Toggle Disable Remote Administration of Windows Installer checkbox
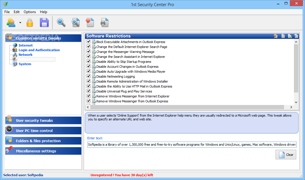 [x=89, y=81]
